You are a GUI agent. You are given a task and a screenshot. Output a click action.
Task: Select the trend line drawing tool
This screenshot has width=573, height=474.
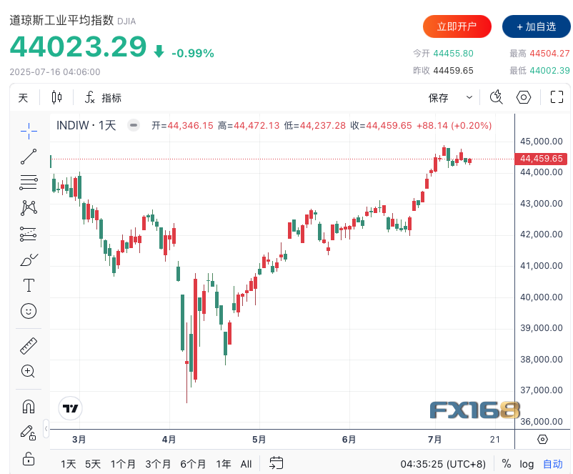pos(29,157)
